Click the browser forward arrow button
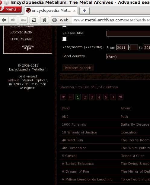This screenshot has height=185, width=150. (x=13, y=20)
